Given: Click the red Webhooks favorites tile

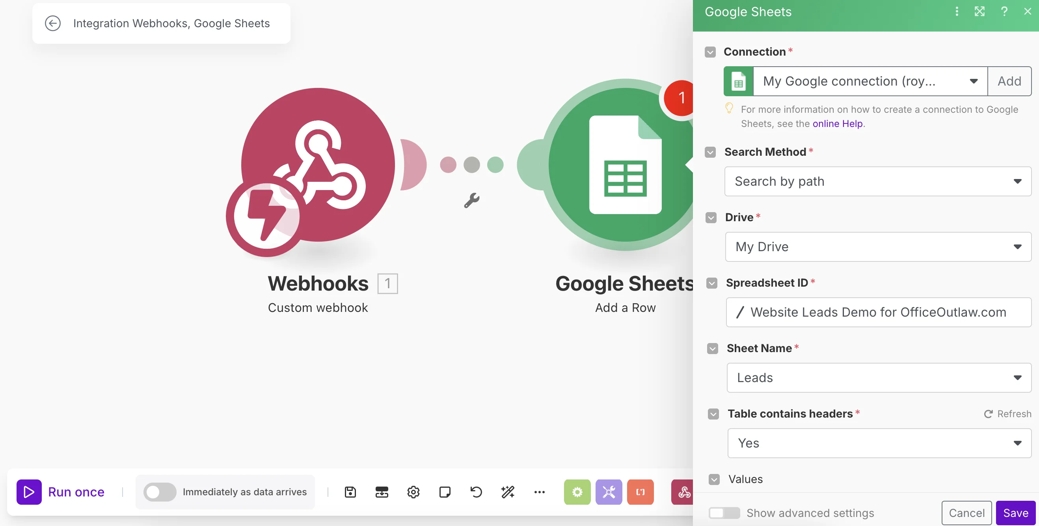Looking at the screenshot, I should coord(682,492).
